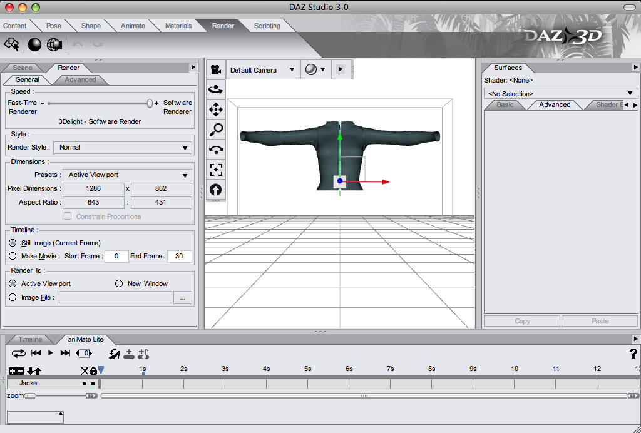Click the Render Settings icon in top toolbar
The image size is (641, 433).
11,44
